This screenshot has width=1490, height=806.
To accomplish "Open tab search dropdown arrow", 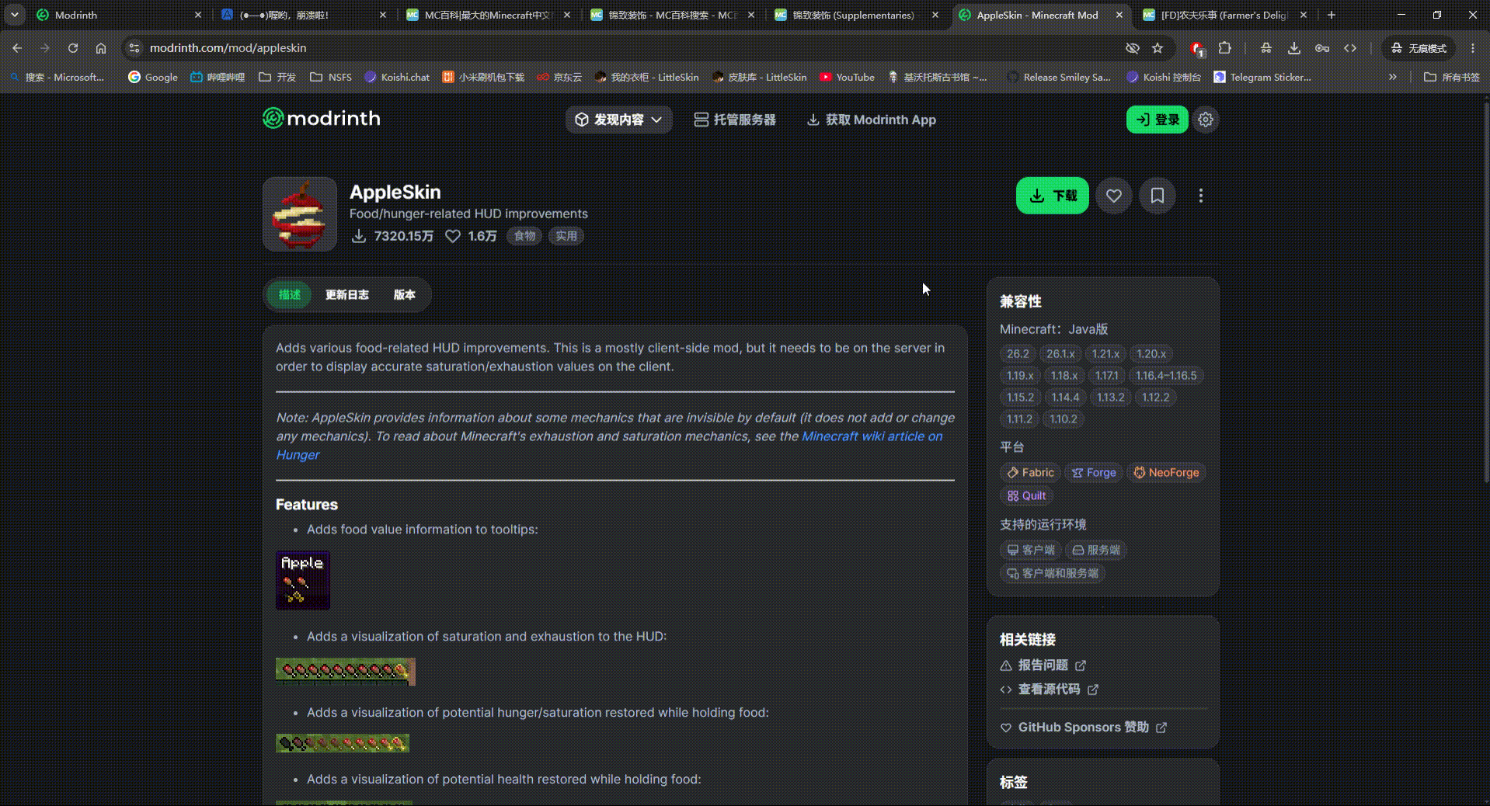I will (14, 15).
